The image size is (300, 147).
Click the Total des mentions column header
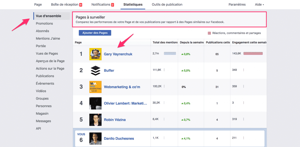tap(164, 43)
